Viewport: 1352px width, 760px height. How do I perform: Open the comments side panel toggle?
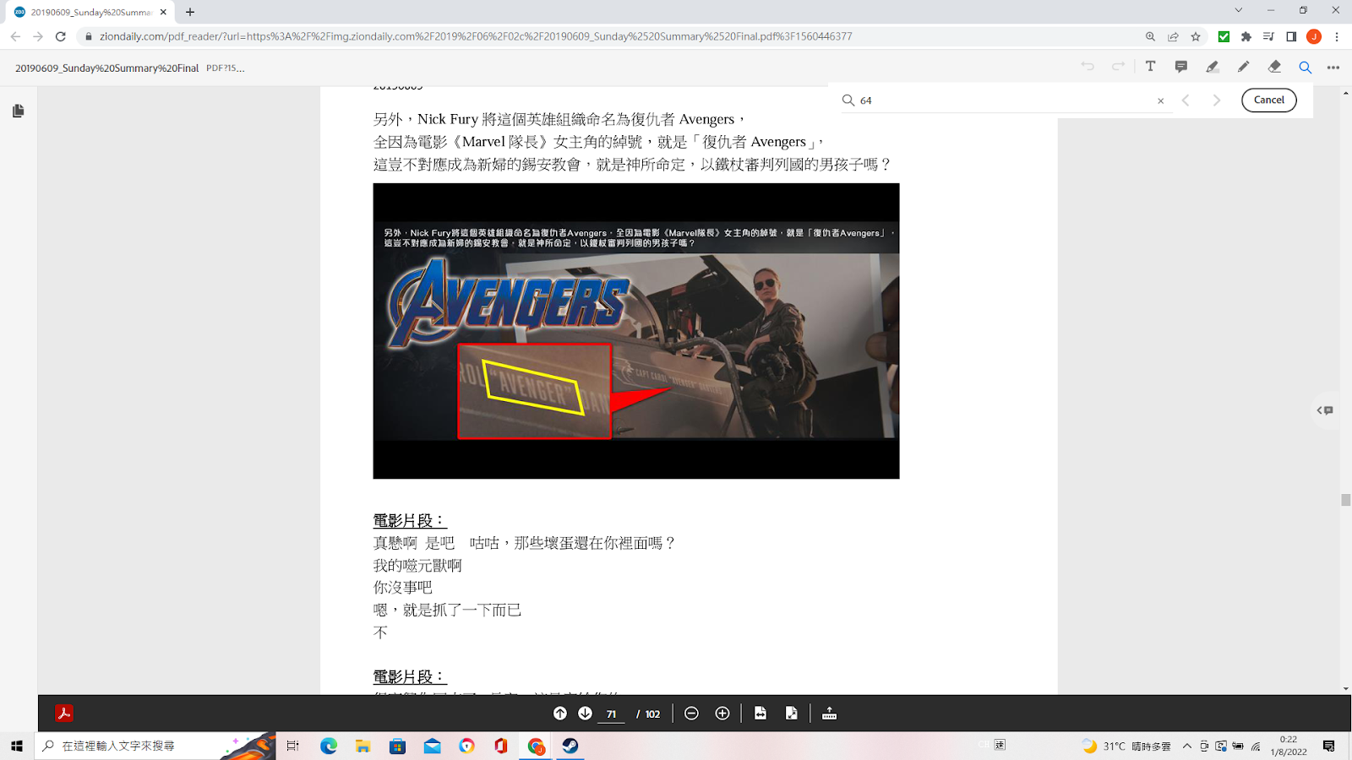coord(1325,410)
